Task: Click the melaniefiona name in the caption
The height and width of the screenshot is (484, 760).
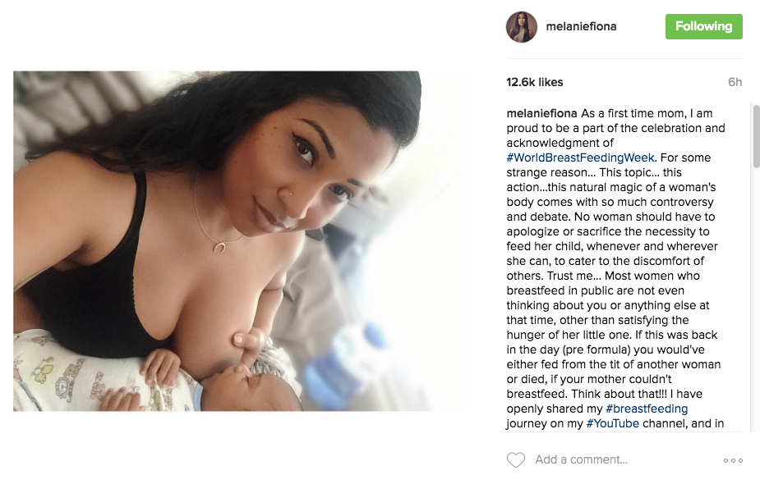Action: click(542, 113)
